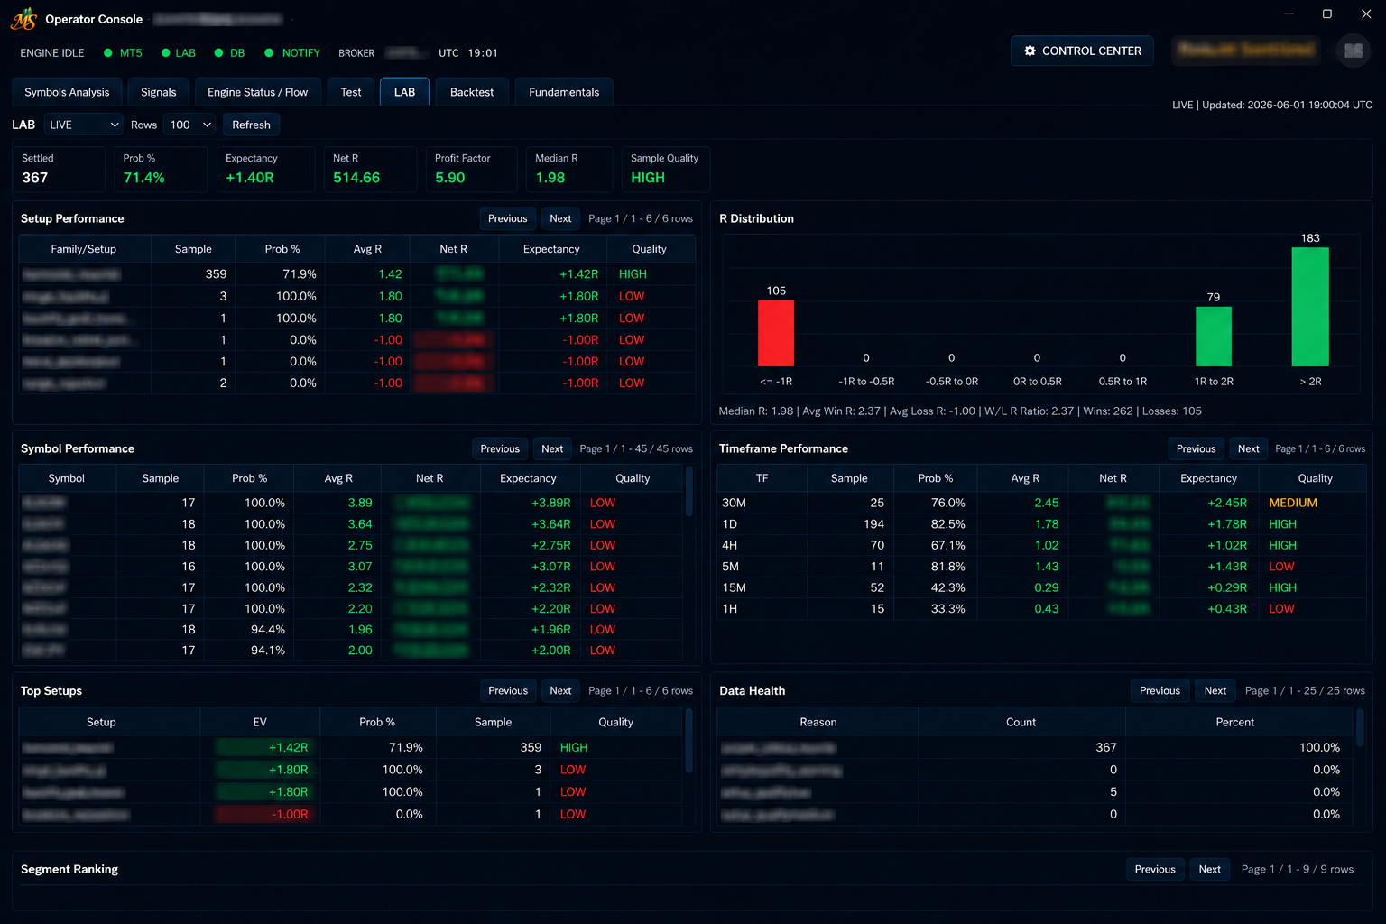
Task: Click the red <= -1R distribution bar
Action: coord(776,333)
